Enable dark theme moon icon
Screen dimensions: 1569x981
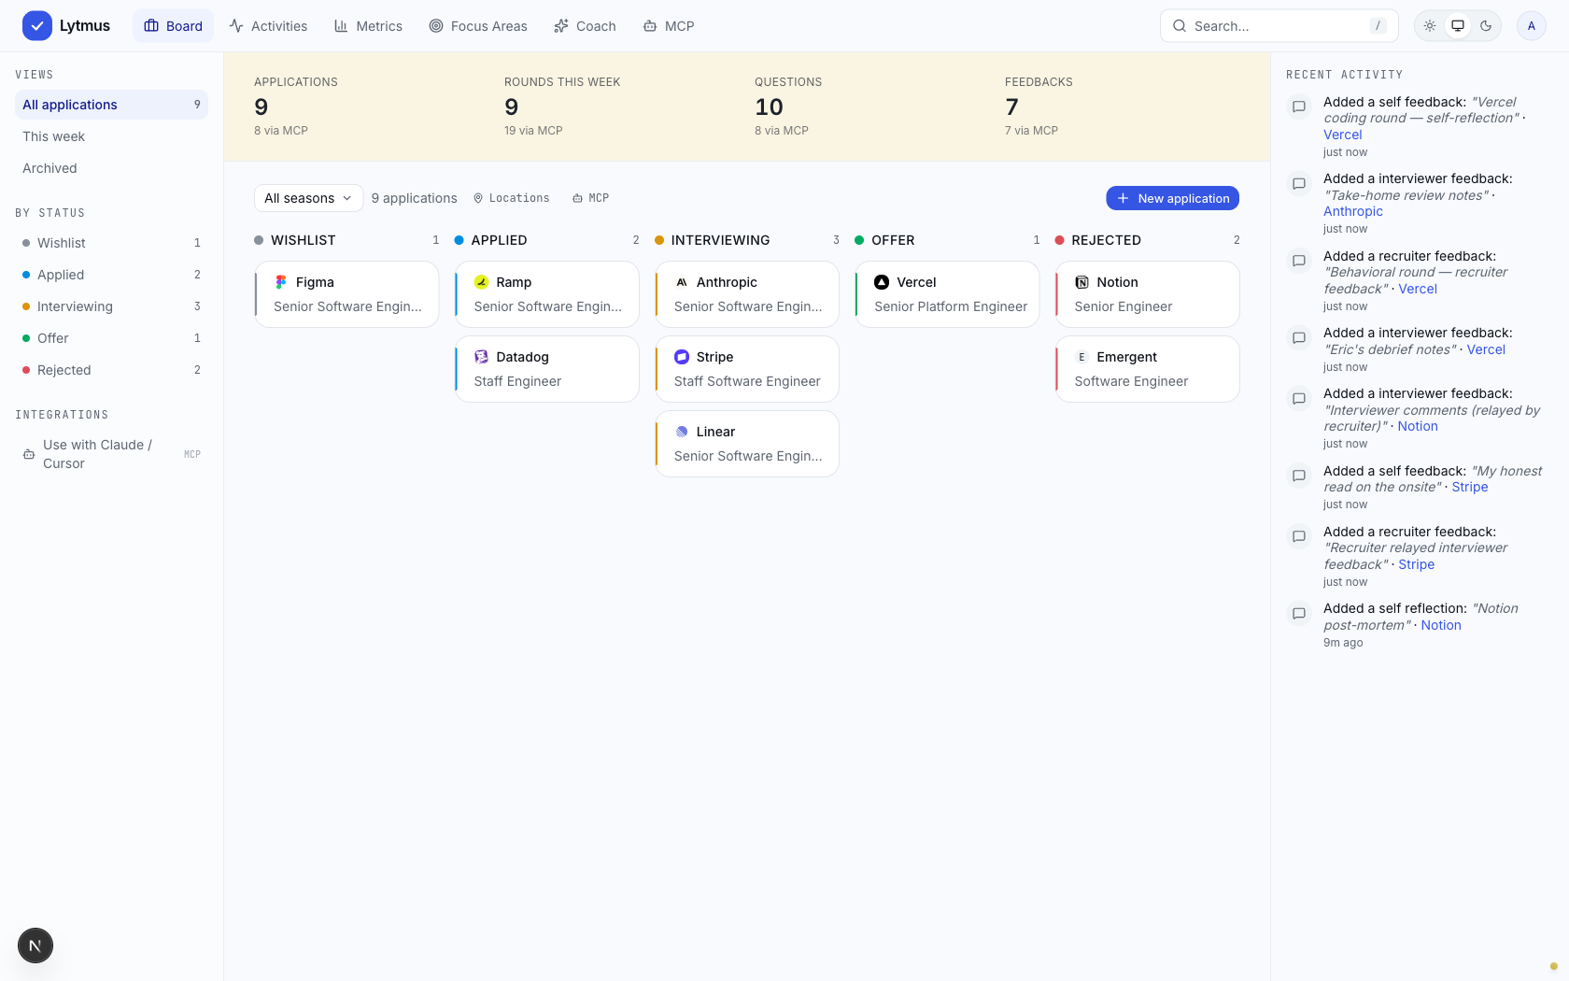[1486, 26]
